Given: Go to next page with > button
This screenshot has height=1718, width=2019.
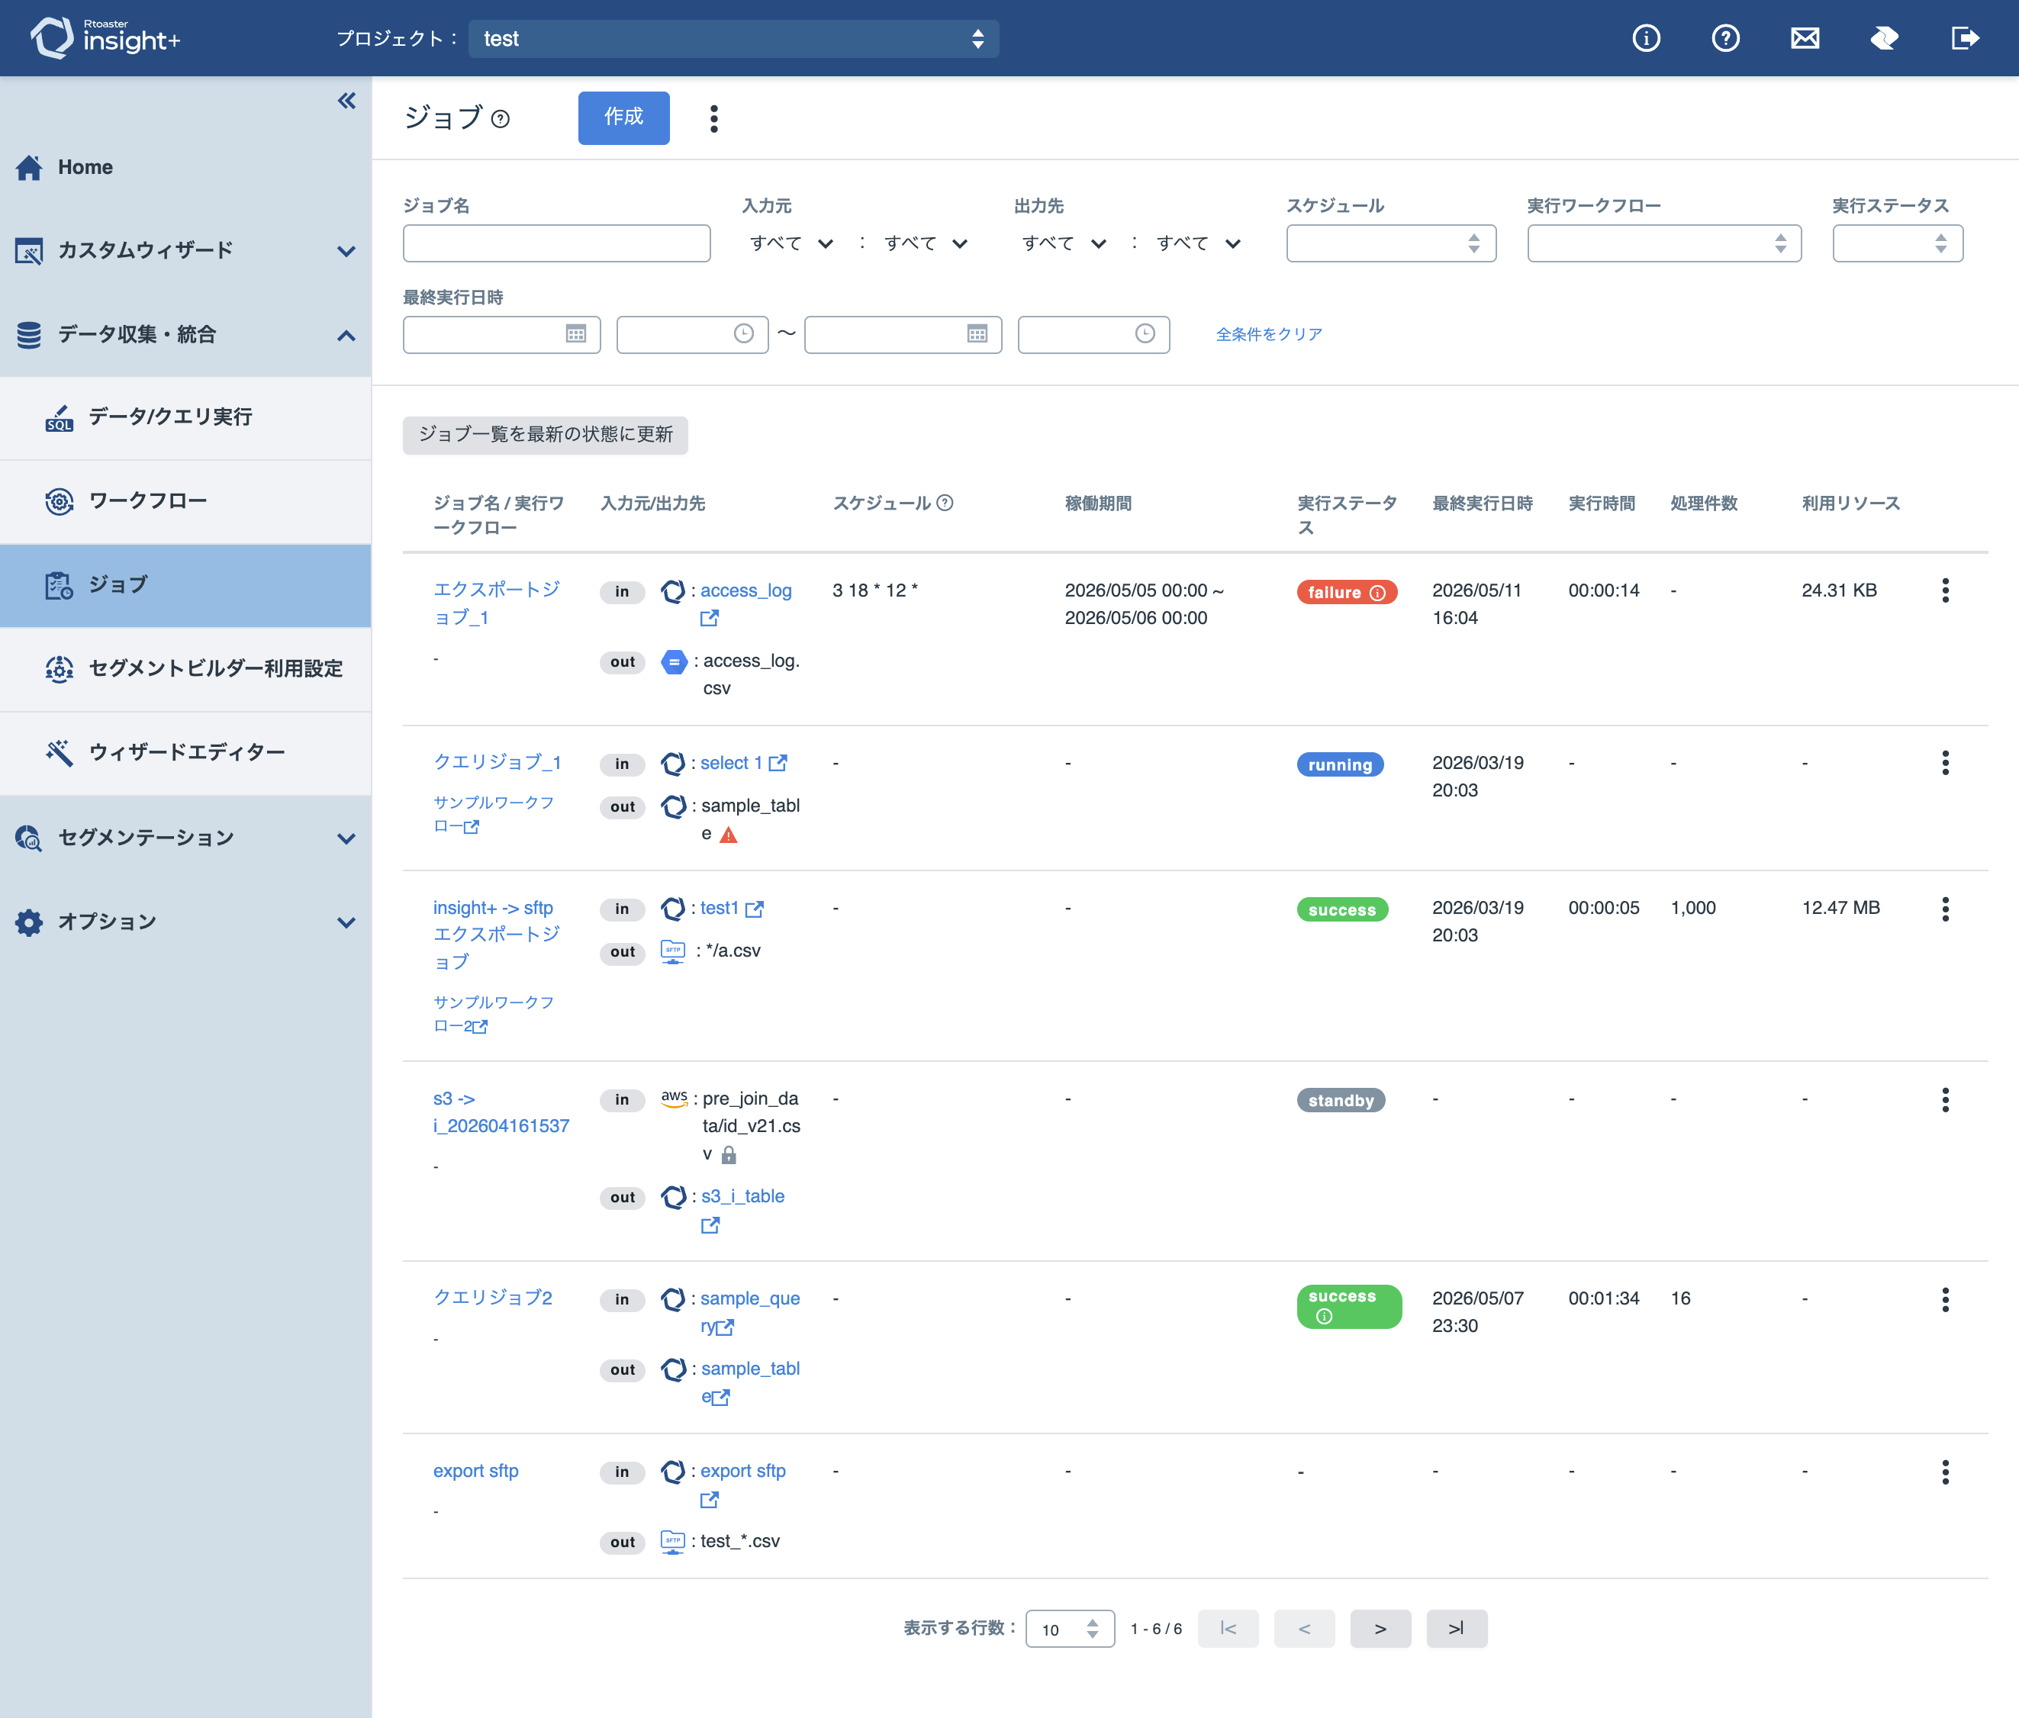Looking at the screenshot, I should click(1380, 1629).
